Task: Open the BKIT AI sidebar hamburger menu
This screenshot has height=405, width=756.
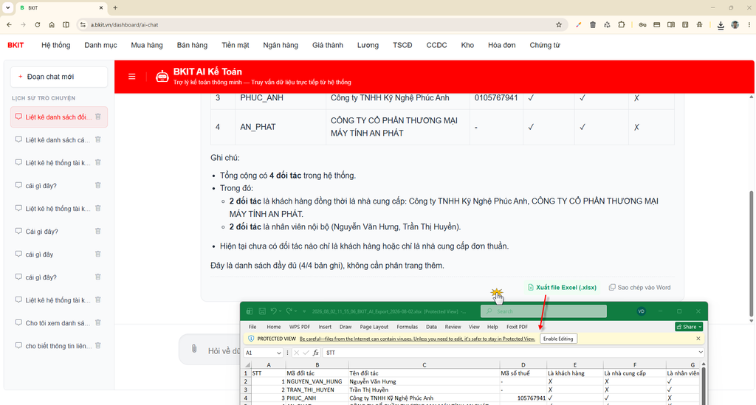Action: (x=131, y=77)
